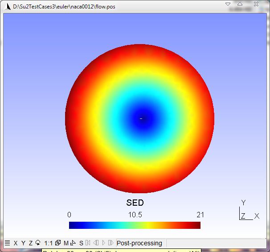Click the Post-processing status label

click(x=139, y=243)
